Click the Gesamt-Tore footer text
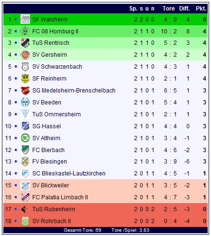The height and width of the screenshot is (236, 211). coord(82,230)
